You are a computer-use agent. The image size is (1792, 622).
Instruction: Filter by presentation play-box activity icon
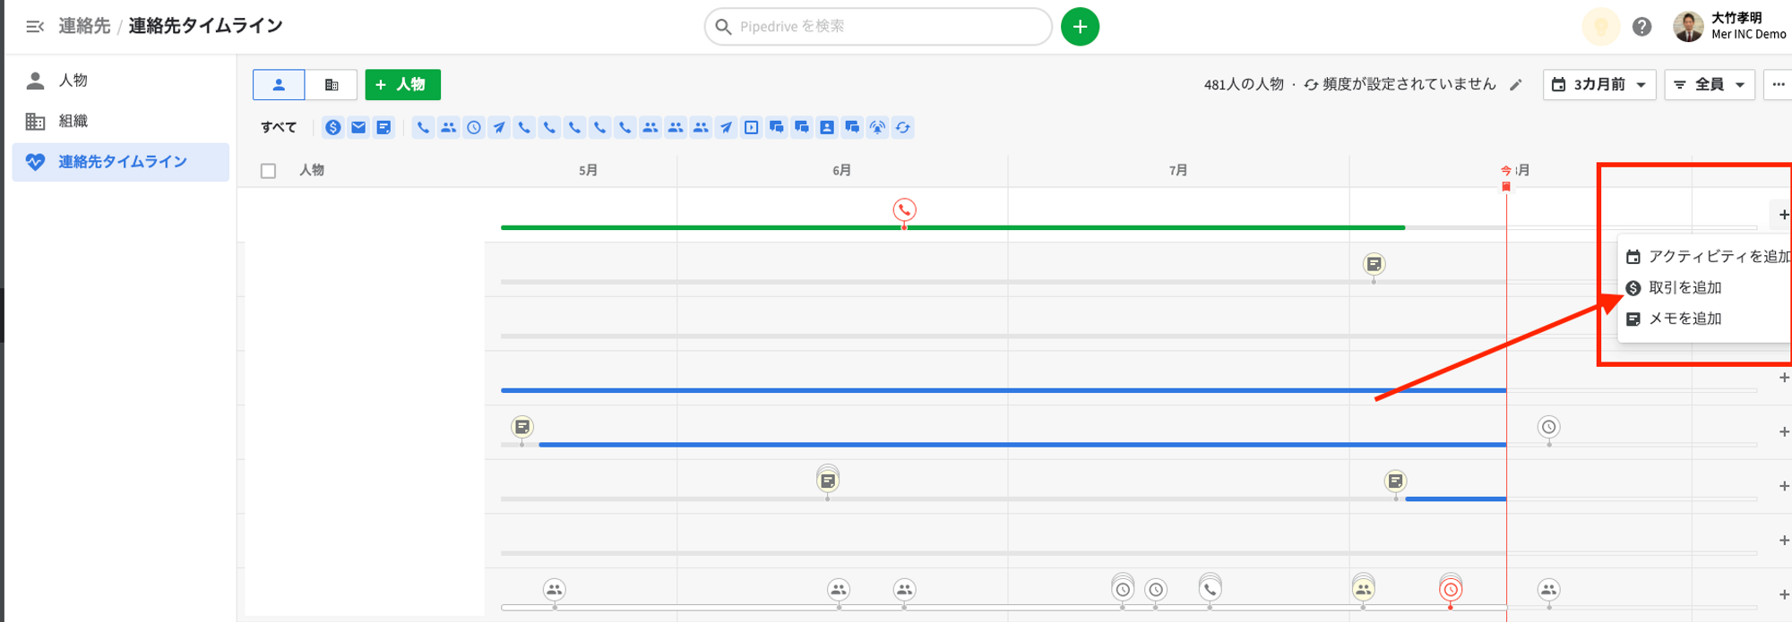click(x=751, y=127)
